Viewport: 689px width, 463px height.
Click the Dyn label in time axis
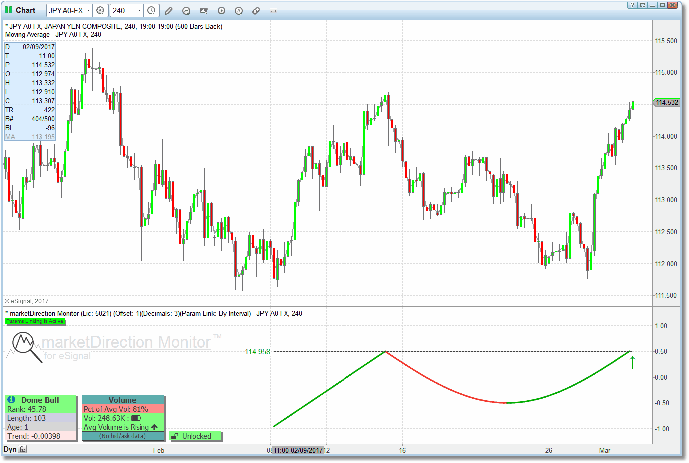click(x=10, y=450)
